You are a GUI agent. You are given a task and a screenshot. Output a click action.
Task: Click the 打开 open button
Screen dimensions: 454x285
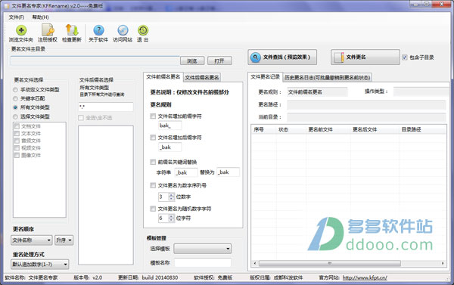pyautogui.click(x=219, y=60)
